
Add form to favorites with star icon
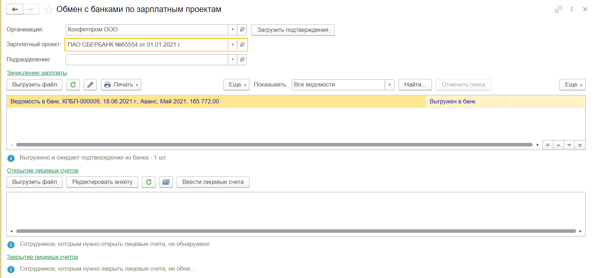tap(48, 10)
